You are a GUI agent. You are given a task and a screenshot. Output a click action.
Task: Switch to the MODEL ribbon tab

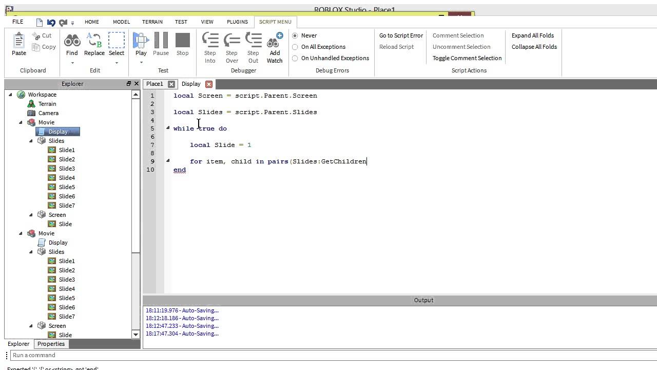click(x=121, y=22)
